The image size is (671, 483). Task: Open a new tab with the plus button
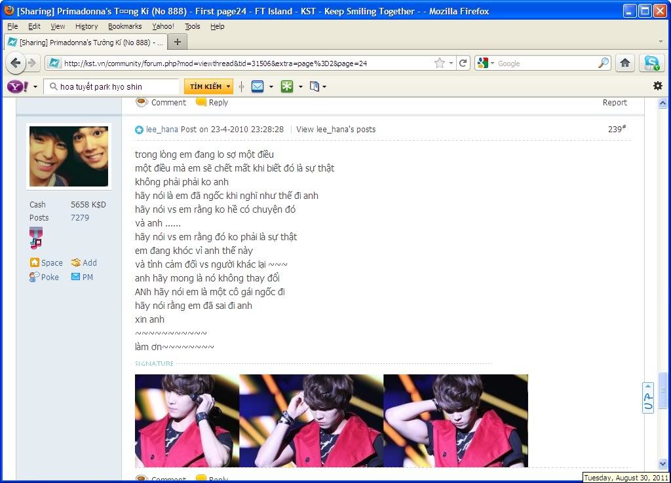pos(177,42)
